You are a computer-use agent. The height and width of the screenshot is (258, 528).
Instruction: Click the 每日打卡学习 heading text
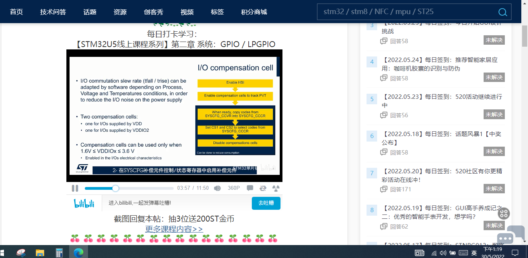[172, 34]
